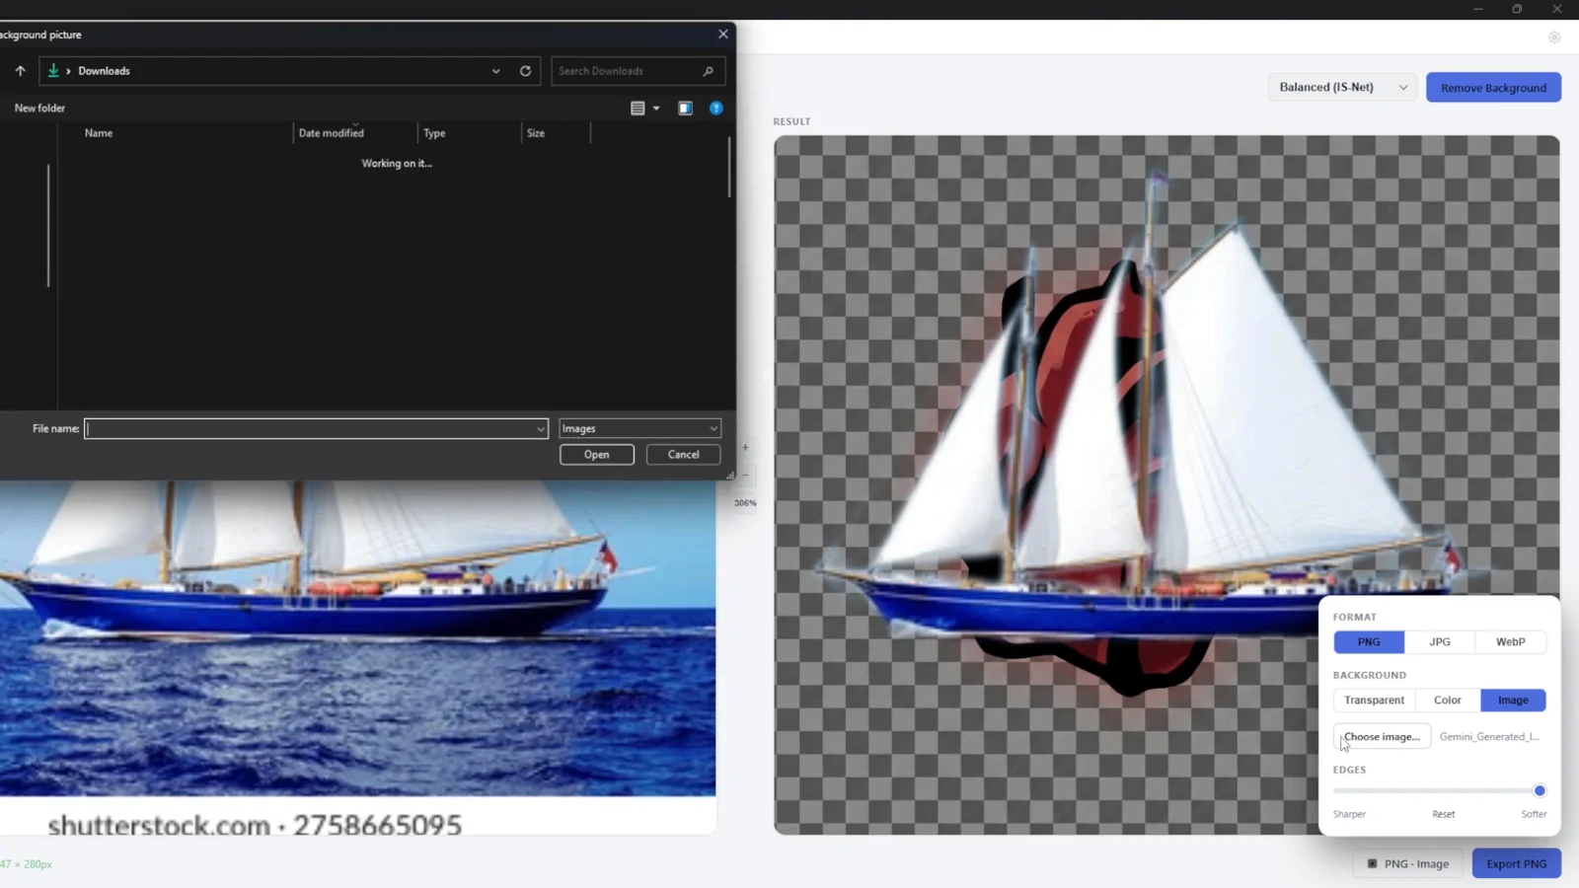Click the Sharper label under edges slider
Viewport: 1579px width, 888px height.
pos(1349,814)
